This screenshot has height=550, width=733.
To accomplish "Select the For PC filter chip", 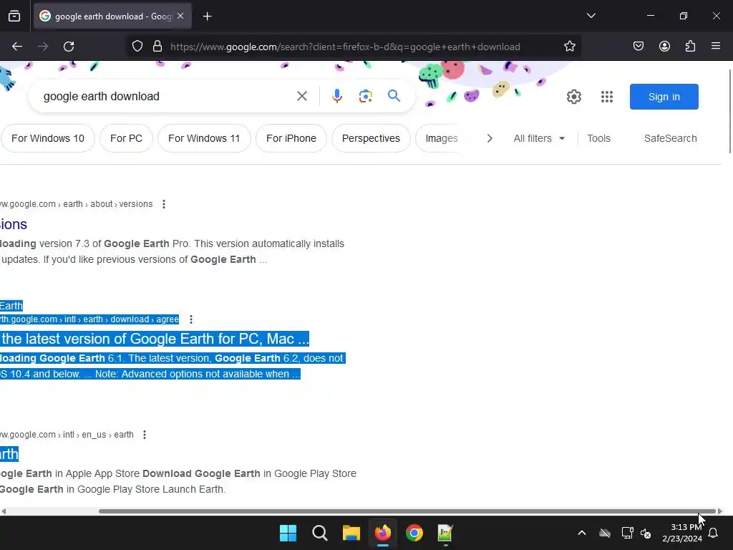I will (126, 138).
